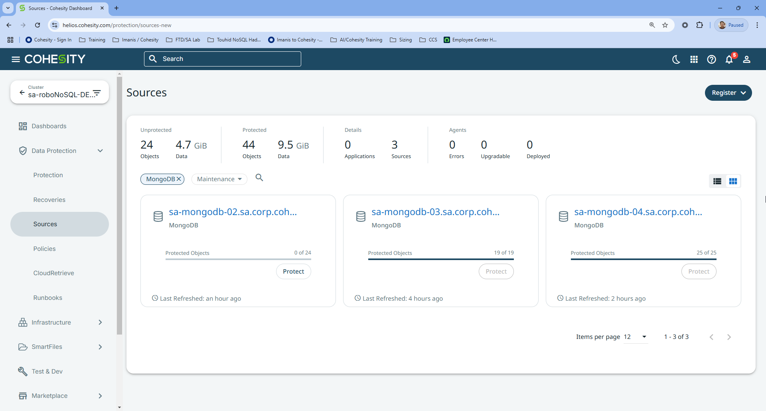Open CloudRetrieve page in sidebar

(54, 273)
